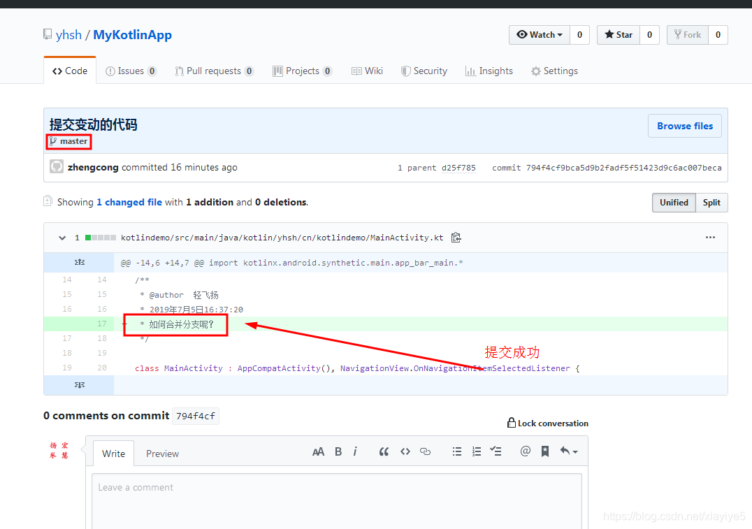Click new line number 17 in the diff

click(101, 324)
